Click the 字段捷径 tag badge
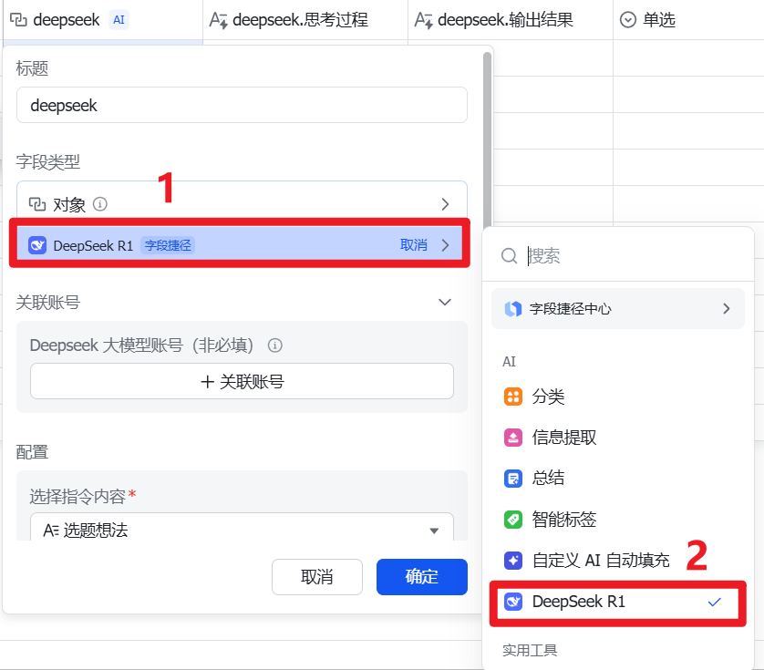The height and width of the screenshot is (670, 764). (168, 245)
